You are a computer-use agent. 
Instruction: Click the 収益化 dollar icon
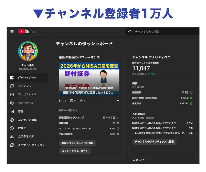12,128
